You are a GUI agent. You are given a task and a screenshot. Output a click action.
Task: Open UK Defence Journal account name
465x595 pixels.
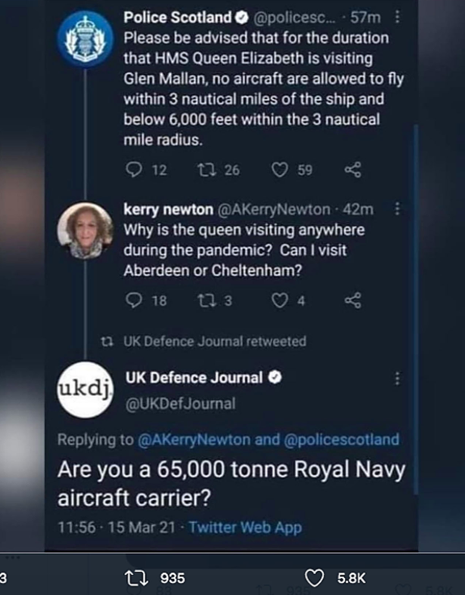(194, 378)
